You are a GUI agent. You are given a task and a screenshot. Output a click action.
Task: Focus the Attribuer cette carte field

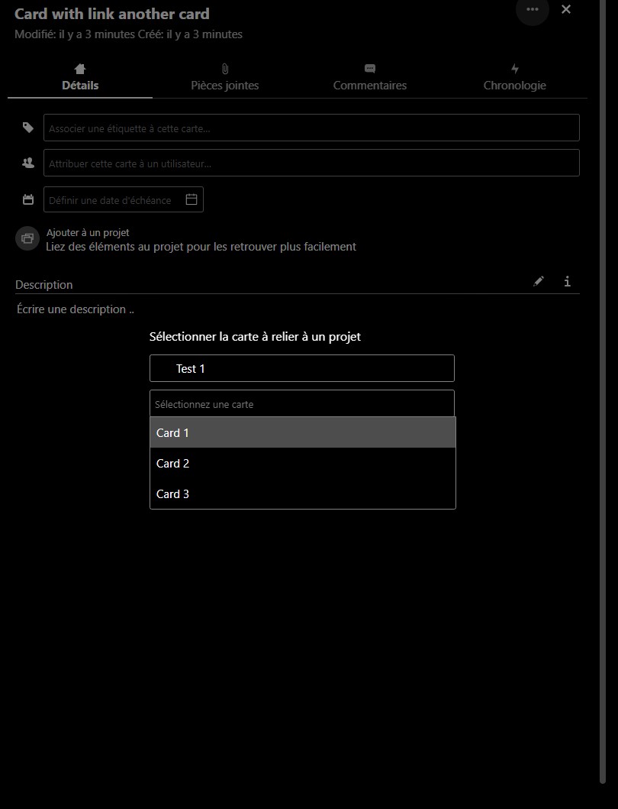(x=311, y=163)
